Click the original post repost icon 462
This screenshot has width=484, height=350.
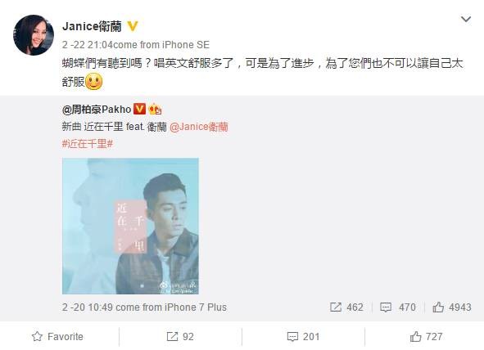click(x=346, y=307)
